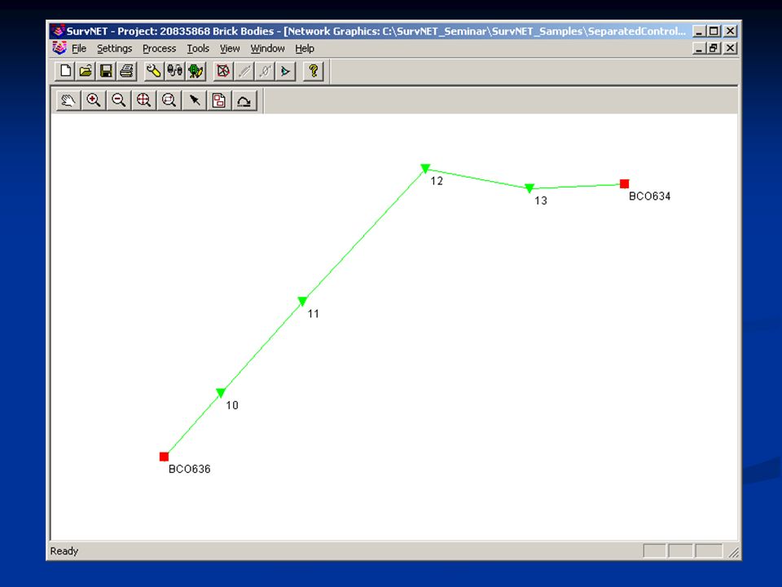This screenshot has width=782, height=587.
Task: Click the green station triangle 13
Action: 529,188
